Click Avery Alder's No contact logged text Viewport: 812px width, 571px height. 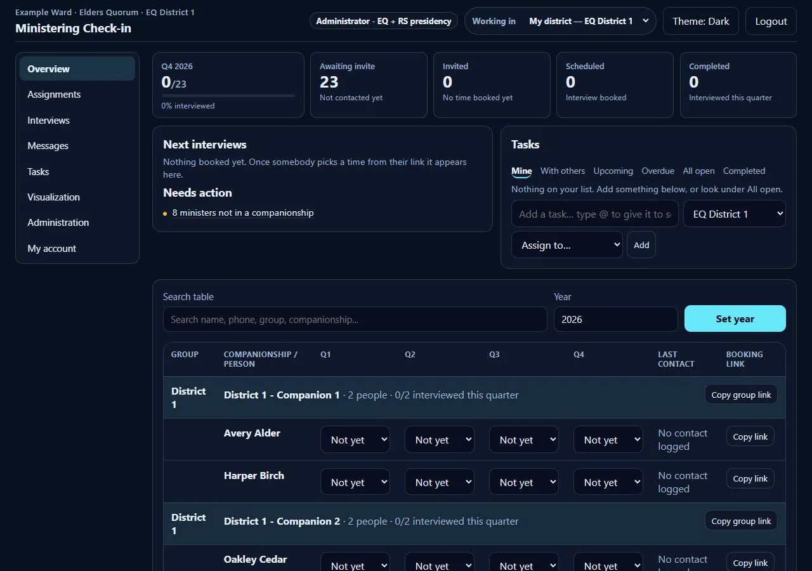[x=683, y=440]
